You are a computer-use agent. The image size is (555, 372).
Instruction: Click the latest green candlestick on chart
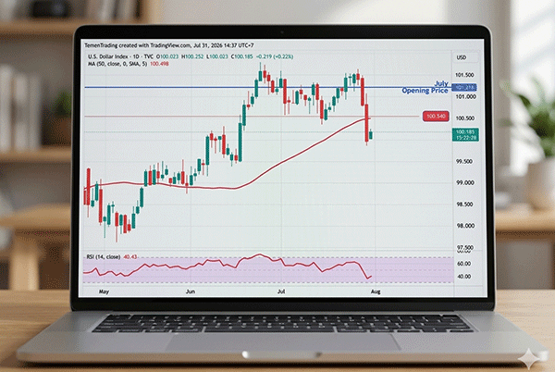click(x=371, y=134)
